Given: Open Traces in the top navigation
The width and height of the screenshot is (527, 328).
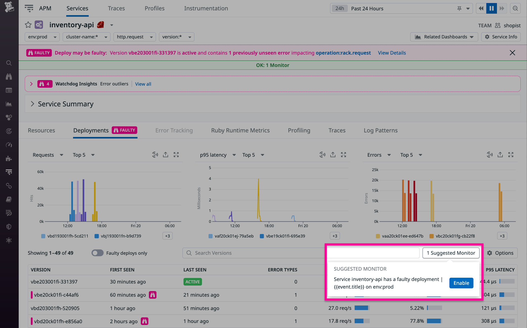Looking at the screenshot, I should [116, 8].
